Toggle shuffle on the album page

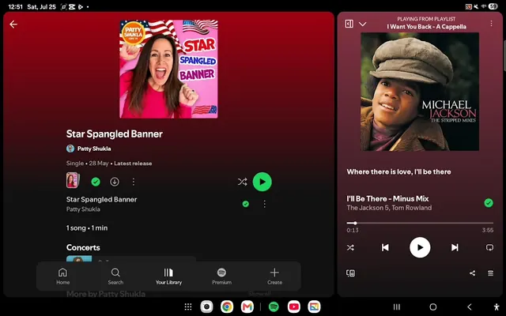(x=243, y=182)
